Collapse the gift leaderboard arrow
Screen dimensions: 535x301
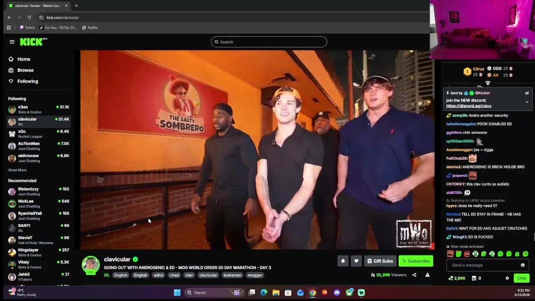pos(488,83)
